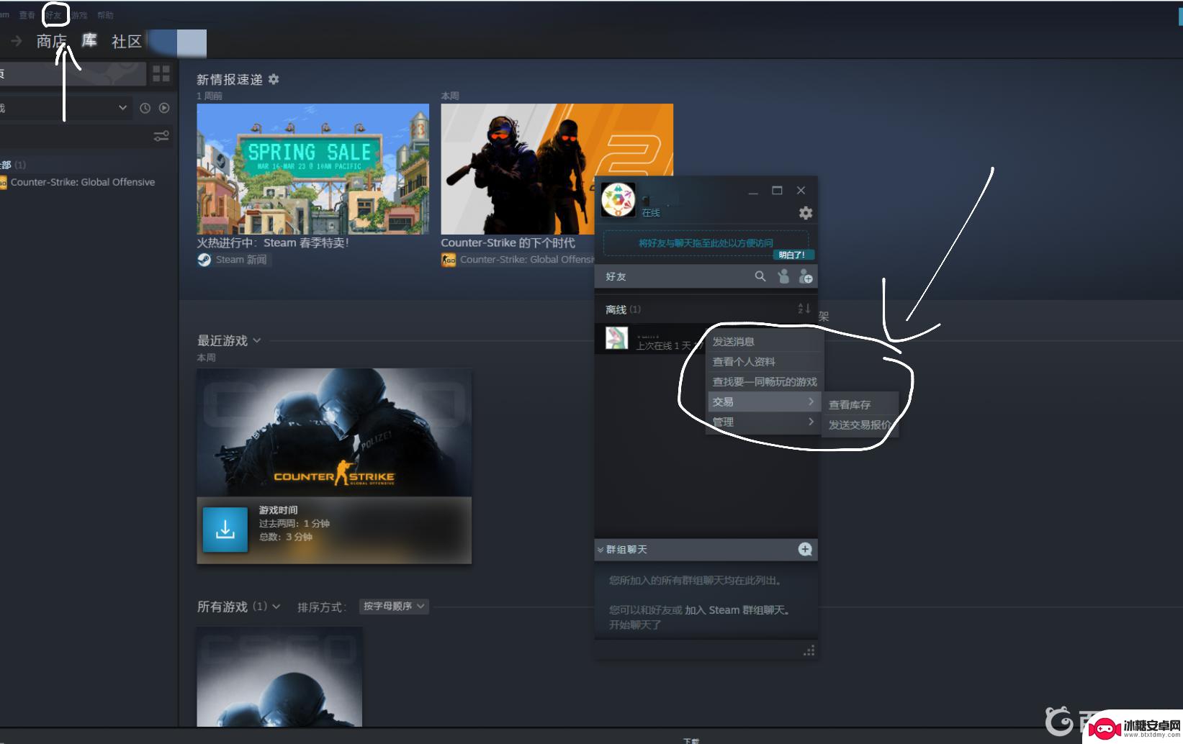1183x744 pixels.
Task: Click the 在线 online status text
Action: [651, 213]
